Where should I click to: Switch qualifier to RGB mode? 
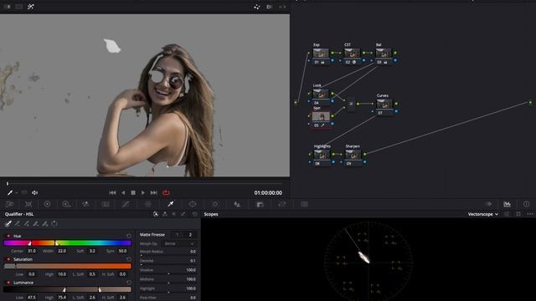point(165,214)
